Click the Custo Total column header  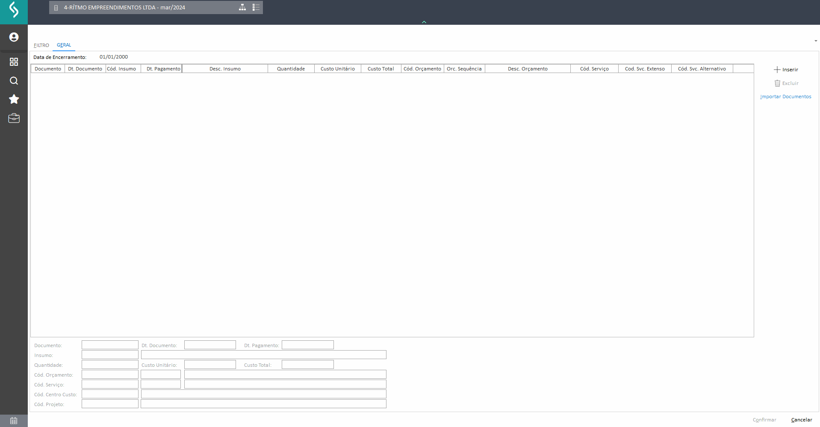[381, 69]
